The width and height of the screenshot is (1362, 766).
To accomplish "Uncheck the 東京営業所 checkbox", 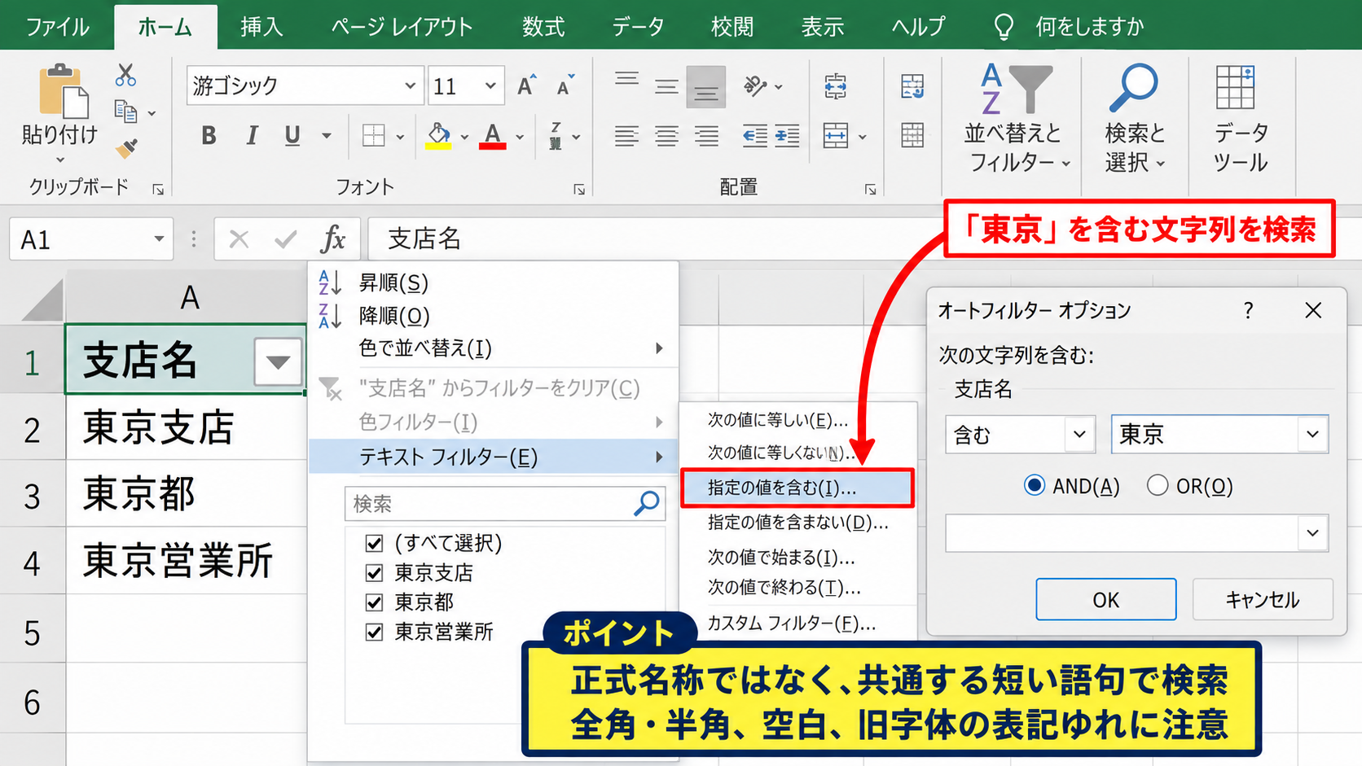I will pos(375,632).
